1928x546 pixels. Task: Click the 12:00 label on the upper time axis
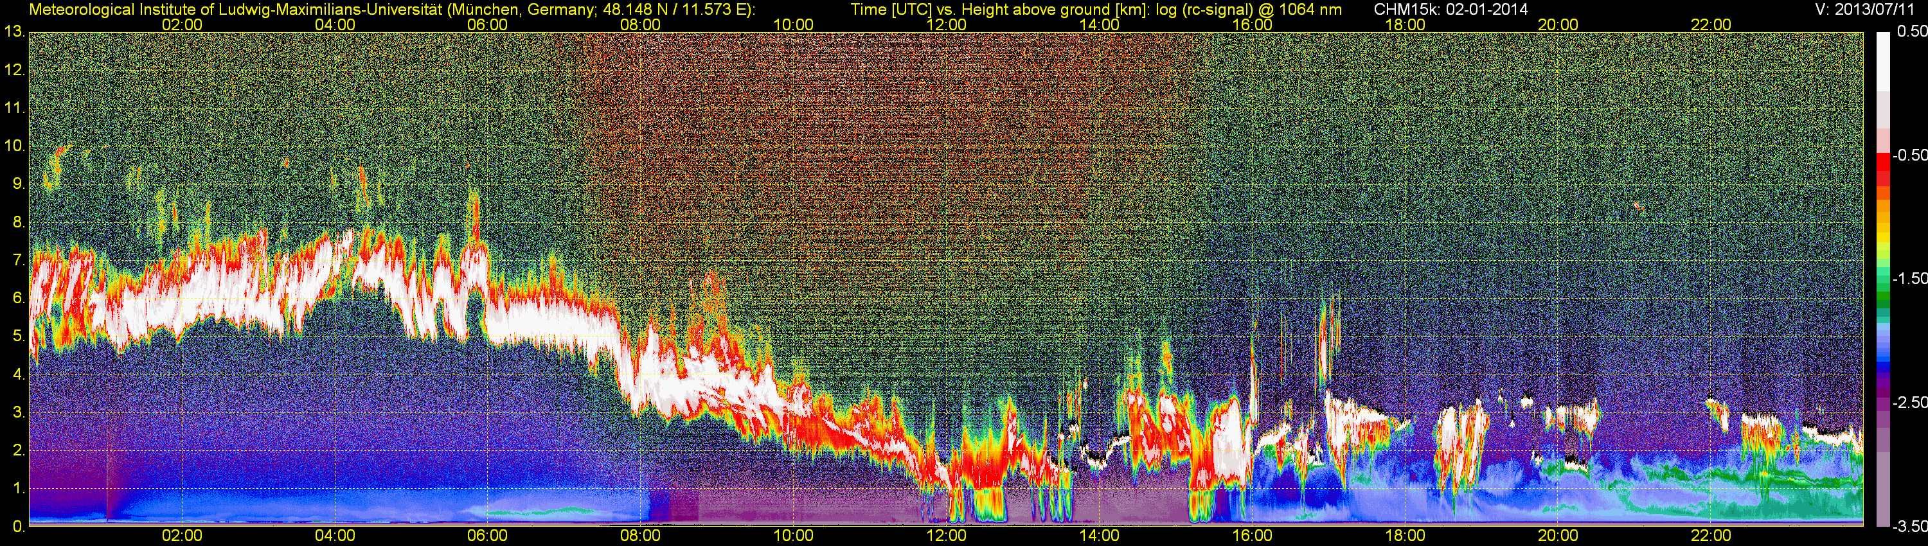click(x=946, y=24)
